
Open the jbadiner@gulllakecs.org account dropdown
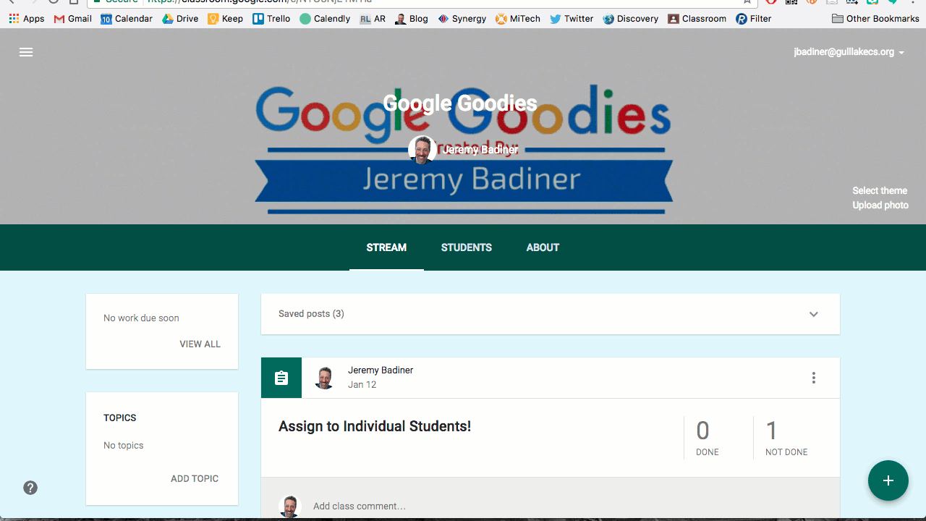(x=849, y=52)
